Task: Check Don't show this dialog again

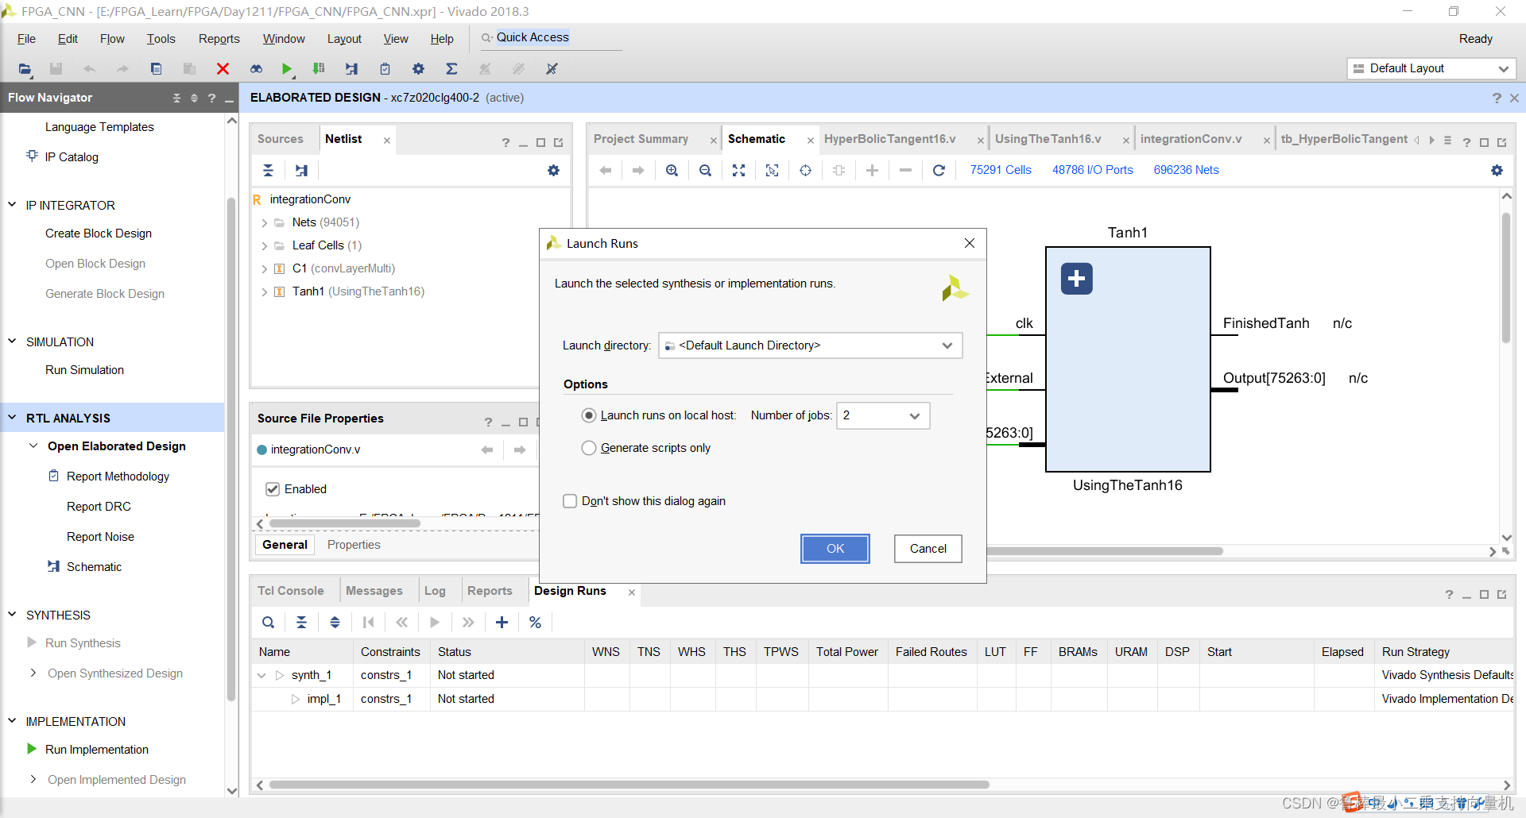Action: coord(570,501)
